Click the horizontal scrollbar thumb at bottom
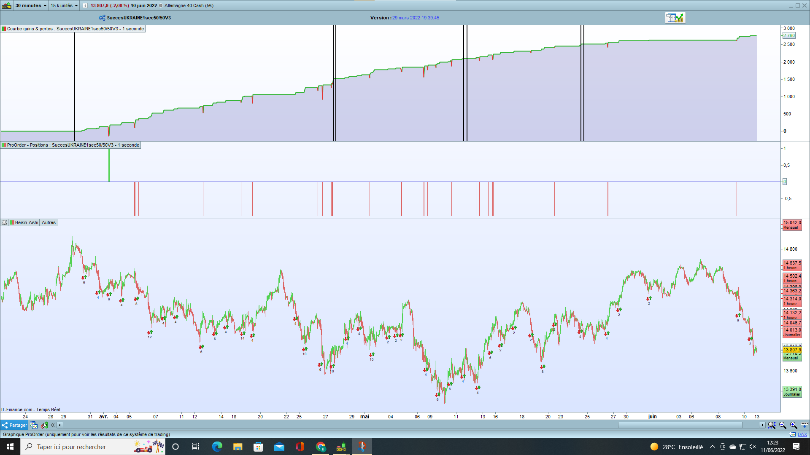The height and width of the screenshot is (455, 810). (680, 425)
